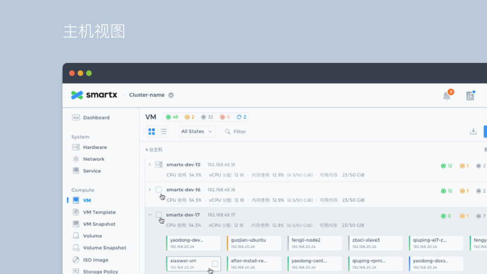The width and height of the screenshot is (487, 274).
Task: Open the task list icon in header
Action: pyautogui.click(x=470, y=96)
